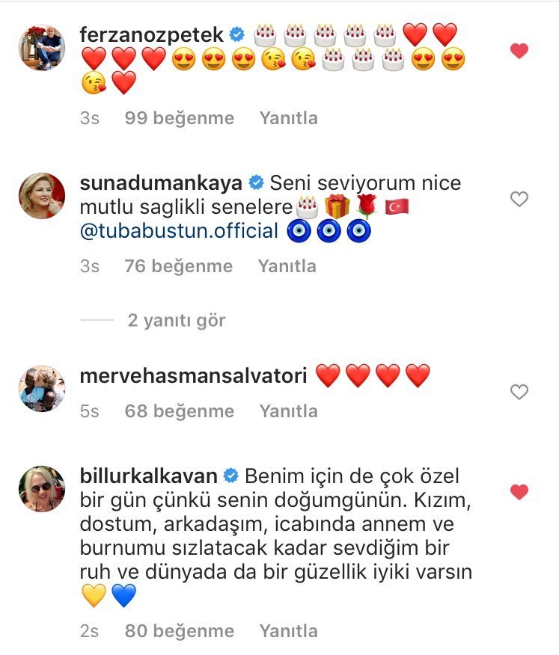Like mervehasmansalvatori's comment with the heart outline
The height and width of the screenshot is (655, 559).
click(x=519, y=392)
